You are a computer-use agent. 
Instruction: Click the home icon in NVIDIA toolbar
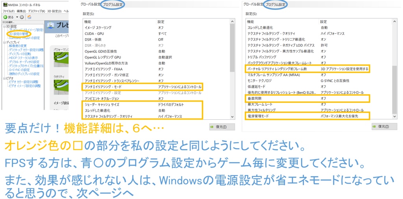click(29, 17)
